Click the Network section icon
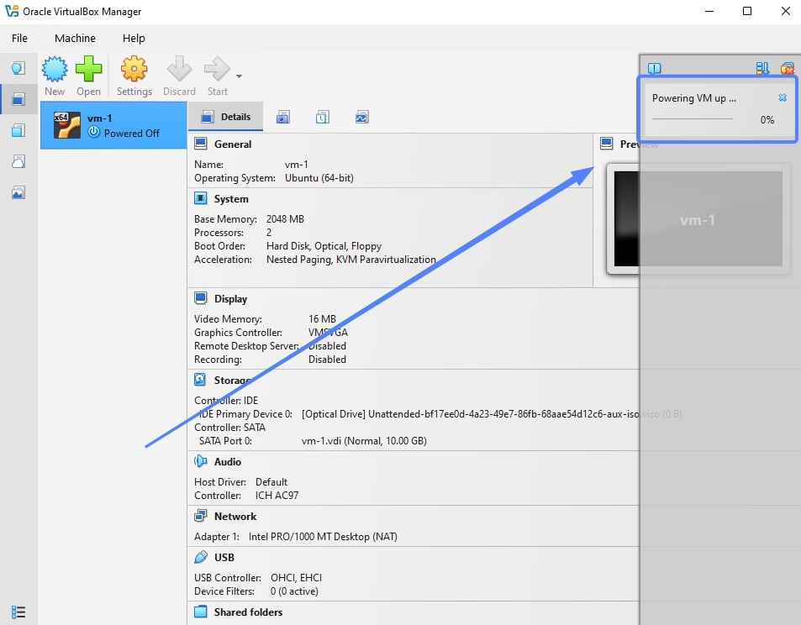Viewport: 801px width, 625px height. coord(201,516)
